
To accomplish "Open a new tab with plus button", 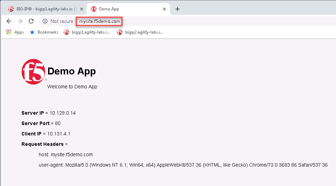I will [x=178, y=9].
